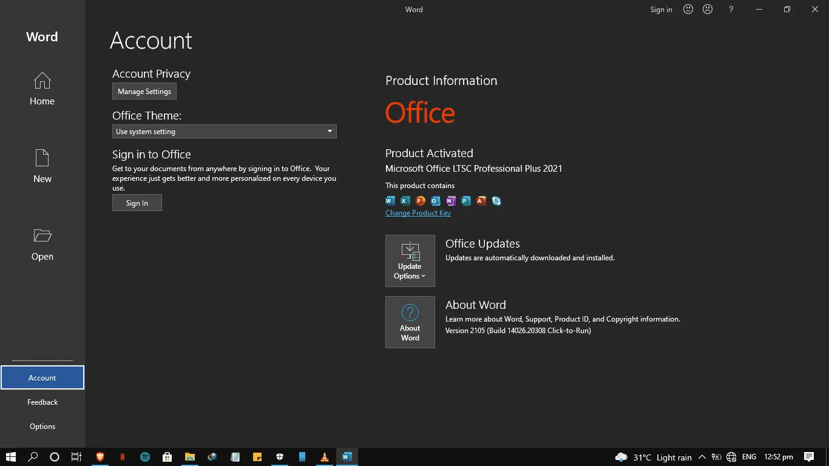Open the Change Product Key link
This screenshot has height=466, width=829.
pyautogui.click(x=418, y=213)
